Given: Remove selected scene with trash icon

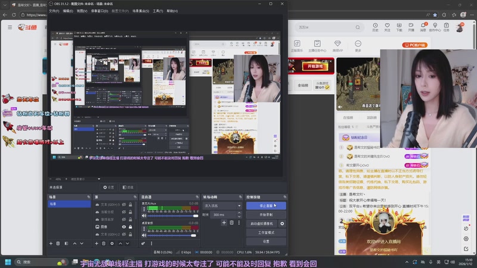Looking at the screenshot, I should click(58, 244).
